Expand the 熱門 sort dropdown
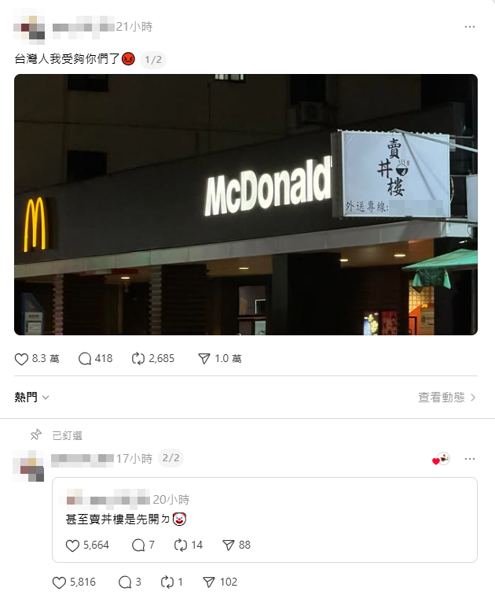 32,397
